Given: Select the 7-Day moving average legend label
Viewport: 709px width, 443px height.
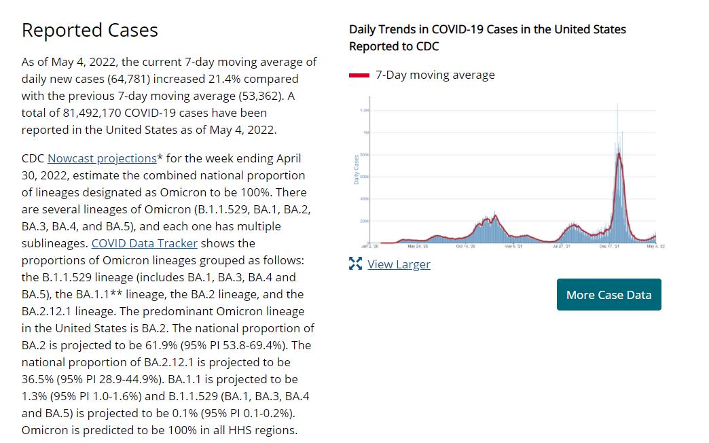Looking at the screenshot, I should (435, 75).
